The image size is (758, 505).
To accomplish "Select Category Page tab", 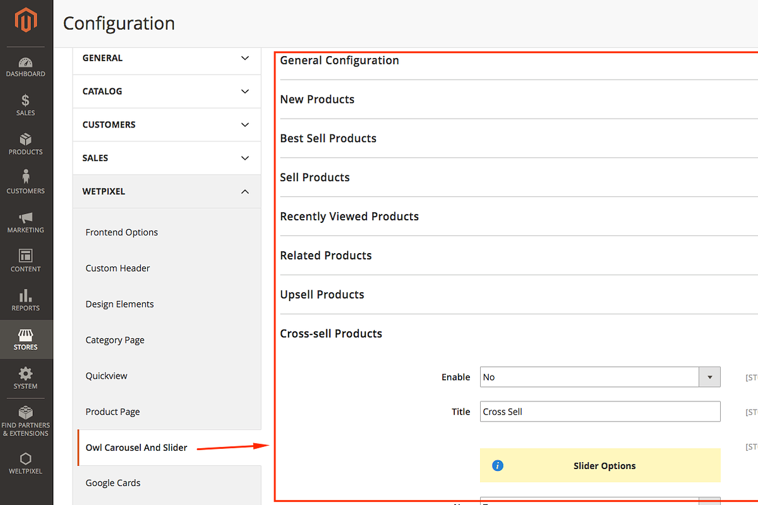I will (x=115, y=340).
